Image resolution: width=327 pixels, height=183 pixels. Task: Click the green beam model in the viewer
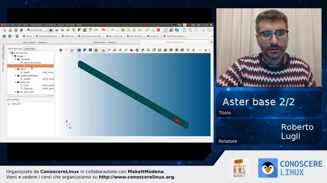click(x=133, y=95)
